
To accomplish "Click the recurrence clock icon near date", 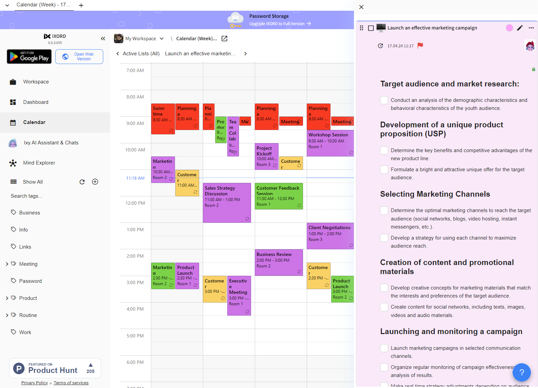I will (x=380, y=46).
